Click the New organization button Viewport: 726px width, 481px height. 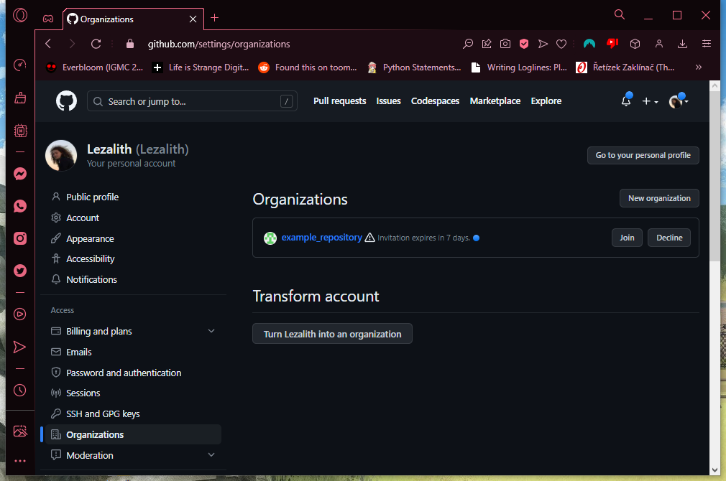pyautogui.click(x=659, y=198)
